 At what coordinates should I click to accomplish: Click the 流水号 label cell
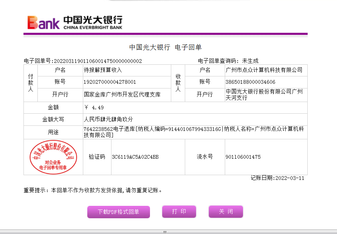[205, 157]
